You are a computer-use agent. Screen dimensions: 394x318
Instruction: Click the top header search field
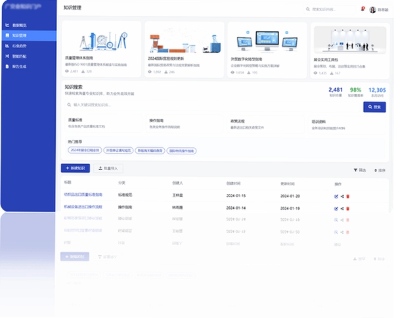330,9
